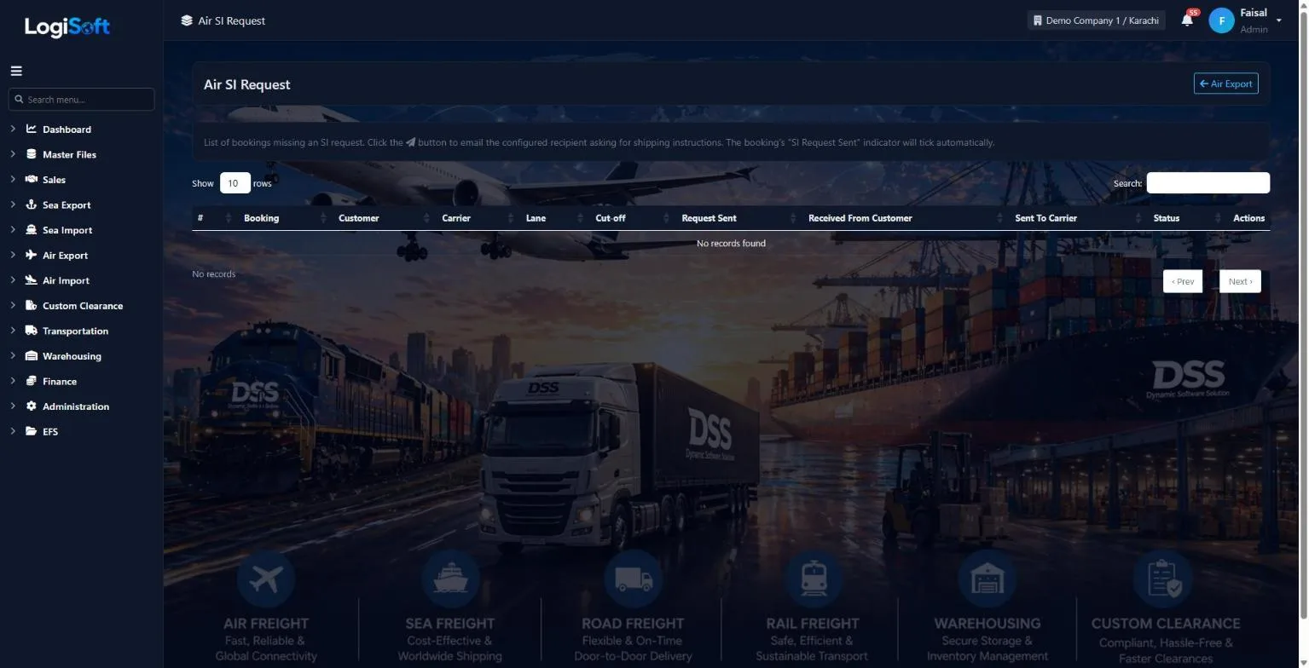This screenshot has height=668, width=1309.
Task: Click the Show rows count field
Action: [235, 183]
